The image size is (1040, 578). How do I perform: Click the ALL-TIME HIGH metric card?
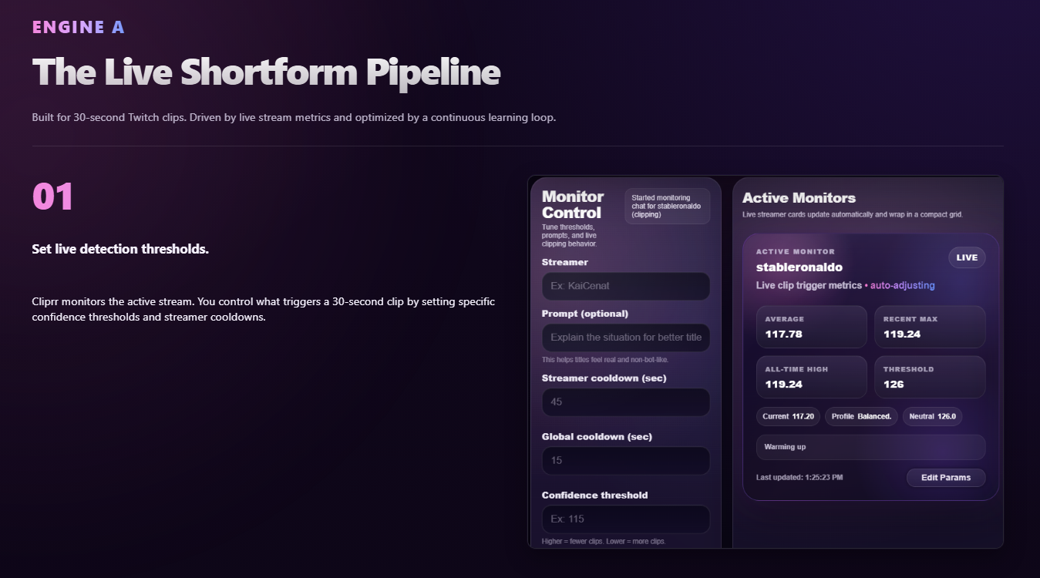[x=811, y=377]
